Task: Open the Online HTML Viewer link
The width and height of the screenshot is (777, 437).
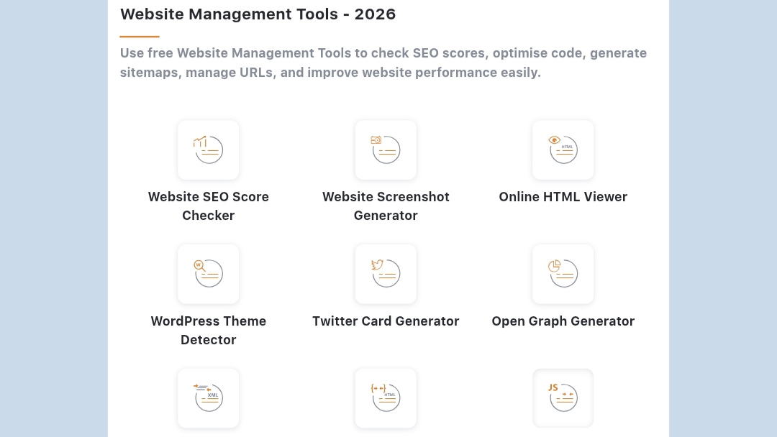Action: (563, 196)
